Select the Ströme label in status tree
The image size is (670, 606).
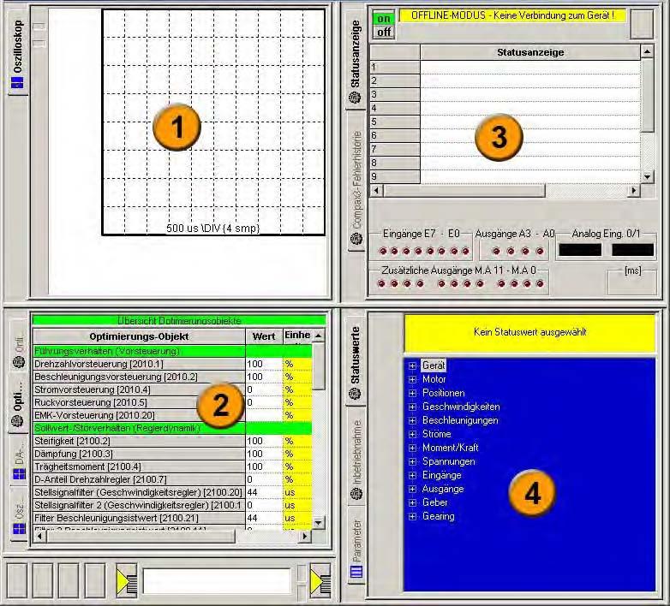(x=437, y=434)
